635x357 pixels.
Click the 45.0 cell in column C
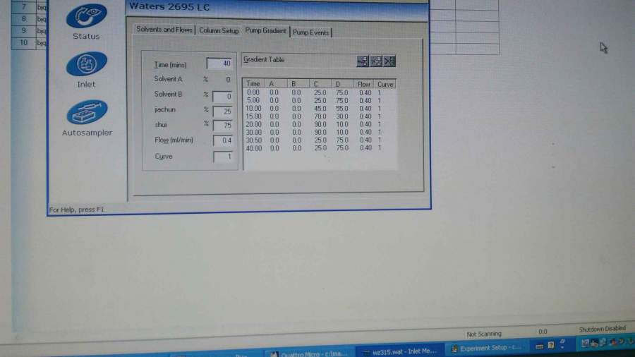click(320, 109)
